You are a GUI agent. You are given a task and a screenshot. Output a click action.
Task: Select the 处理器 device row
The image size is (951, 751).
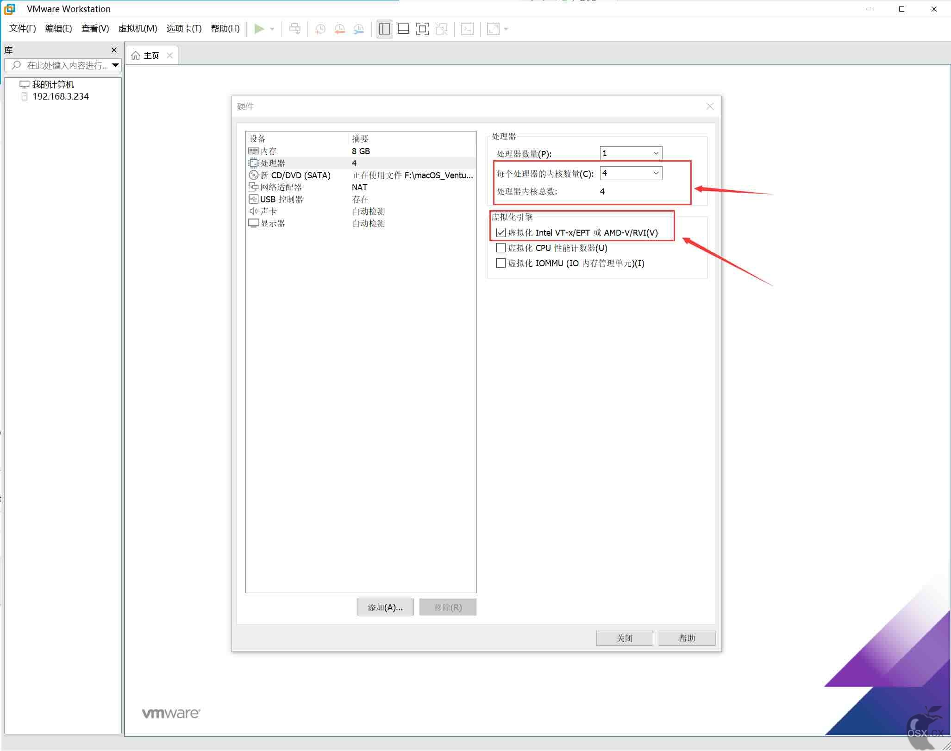pos(361,163)
